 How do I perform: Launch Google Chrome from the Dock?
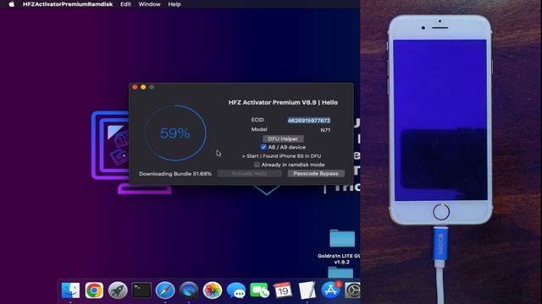(94, 290)
